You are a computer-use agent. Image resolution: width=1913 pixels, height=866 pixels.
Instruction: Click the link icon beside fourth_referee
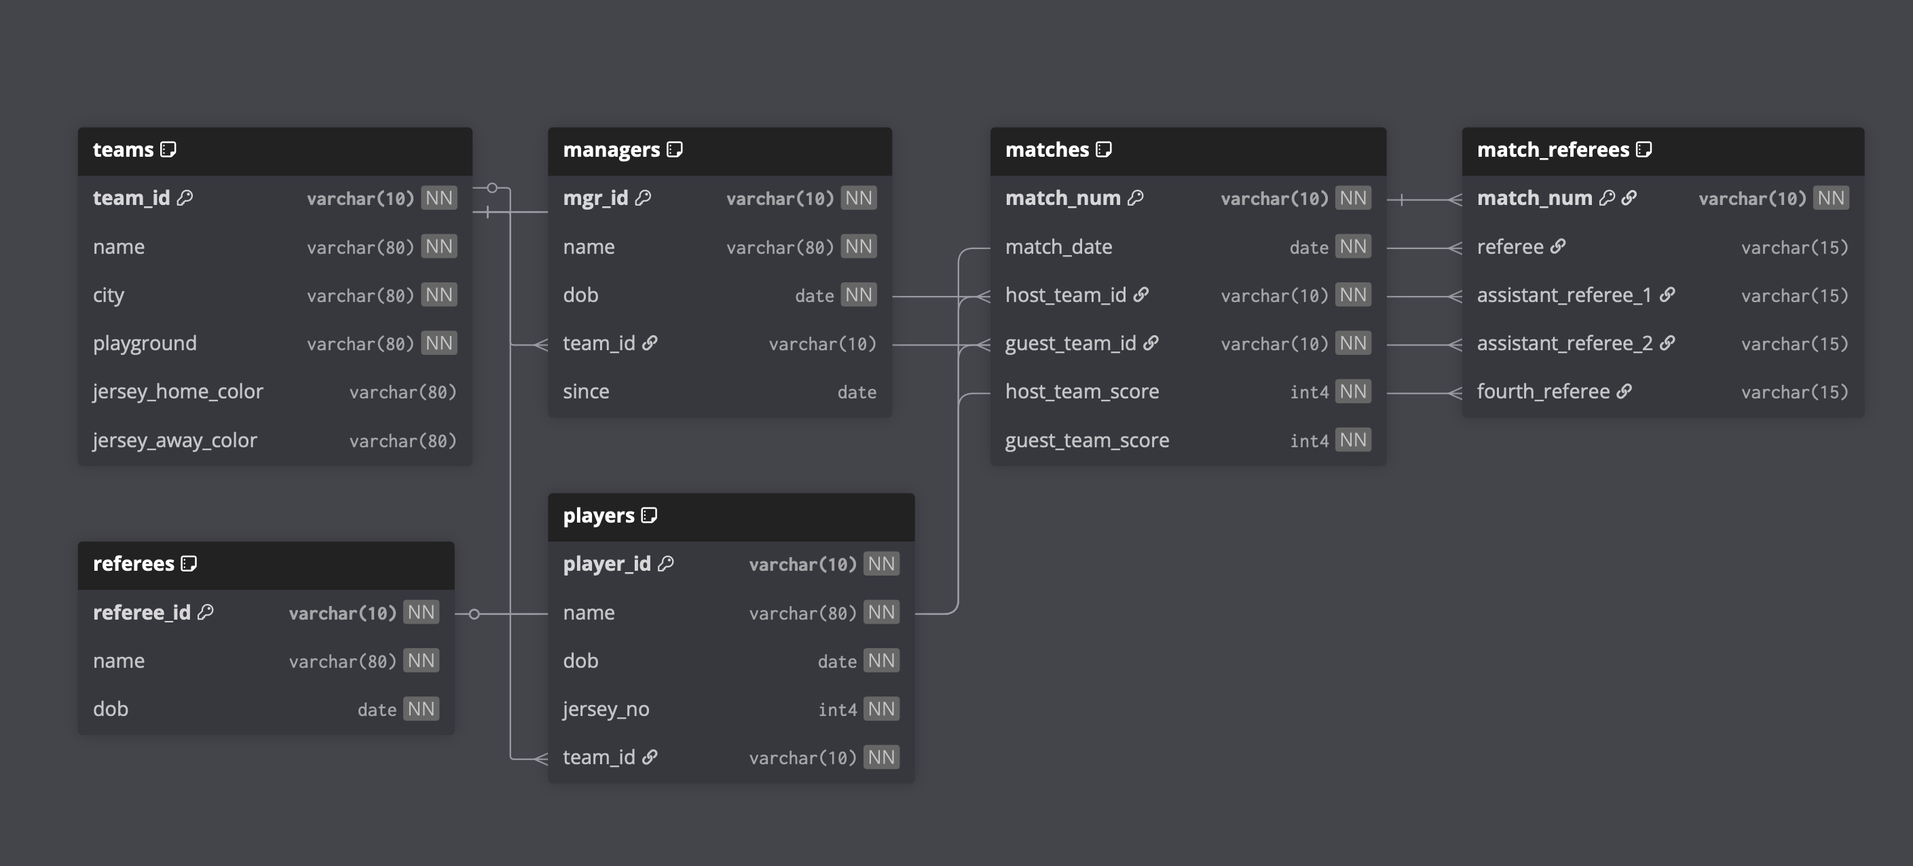[x=1624, y=392]
